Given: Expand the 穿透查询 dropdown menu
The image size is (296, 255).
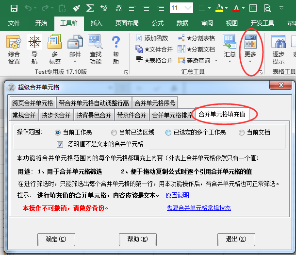Looking at the screenshot, I should [x=215, y=61].
